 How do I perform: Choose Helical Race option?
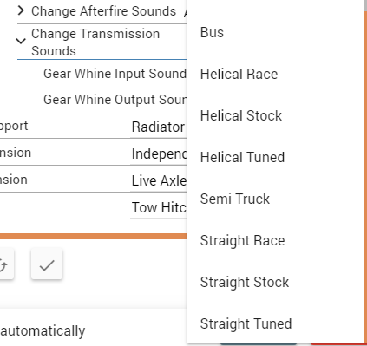pos(275,74)
